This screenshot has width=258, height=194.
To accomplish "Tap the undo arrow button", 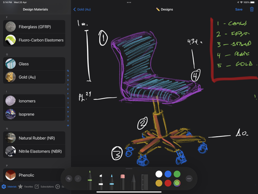I will 69,178.
